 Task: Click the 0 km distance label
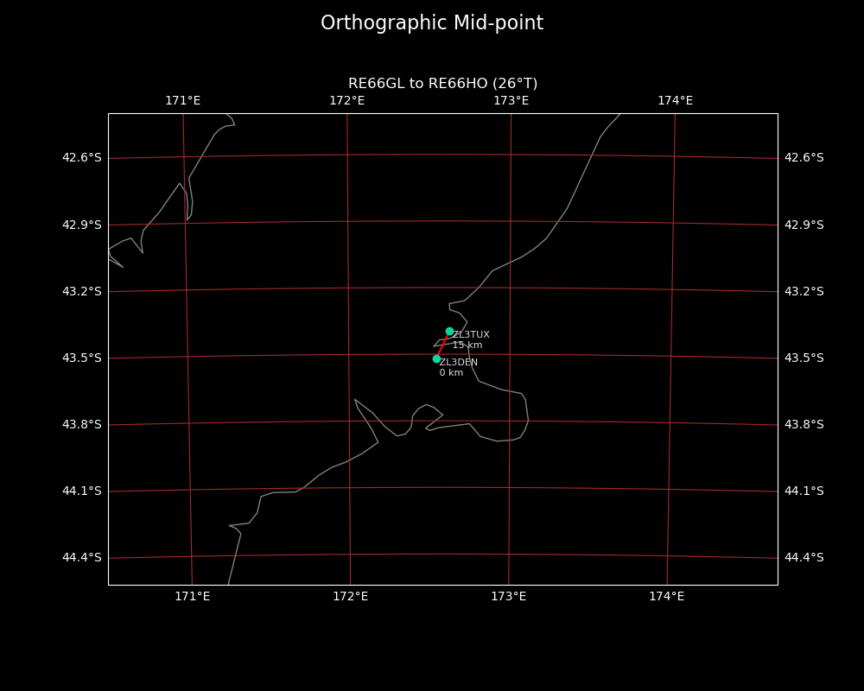pos(451,373)
